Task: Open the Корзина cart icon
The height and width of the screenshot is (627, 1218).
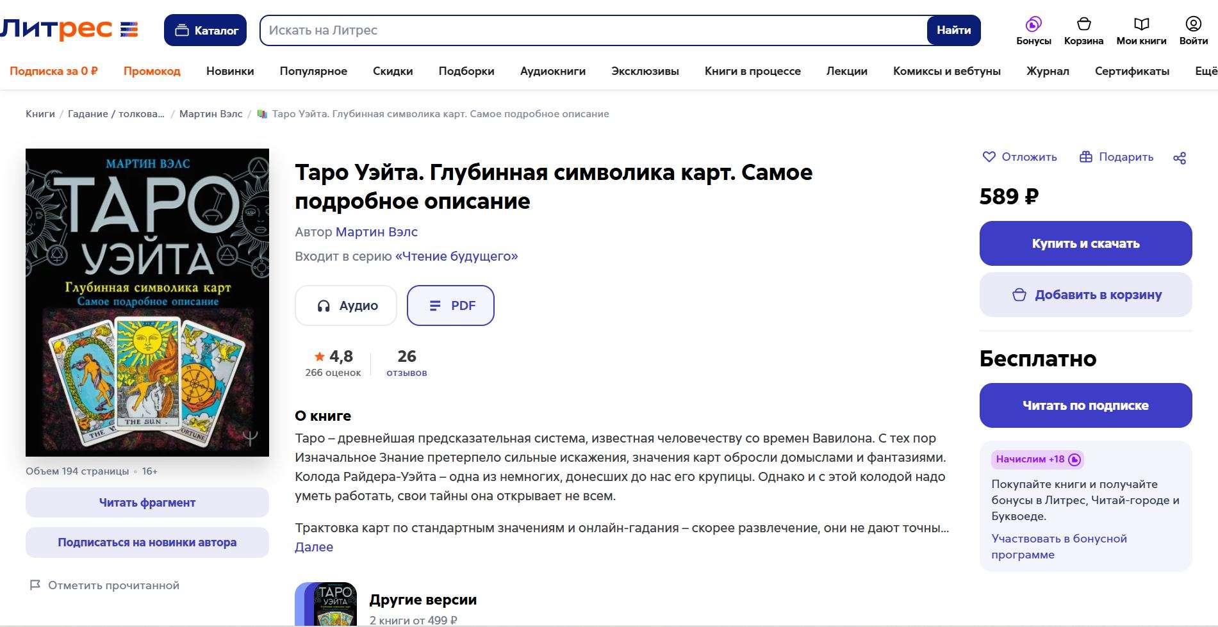Action: (1083, 24)
